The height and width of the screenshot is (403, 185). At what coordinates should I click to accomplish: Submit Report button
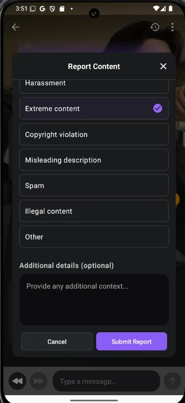coord(131,342)
